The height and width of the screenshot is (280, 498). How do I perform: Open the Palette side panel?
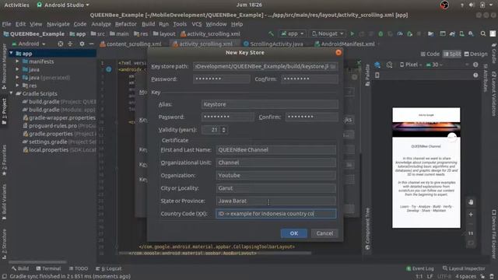(367, 75)
